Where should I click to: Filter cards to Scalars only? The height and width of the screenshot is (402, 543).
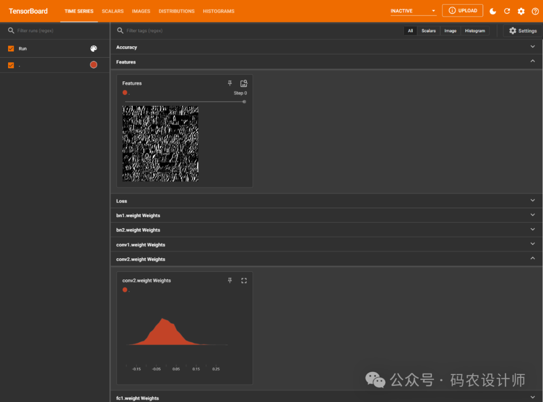[x=428, y=31]
